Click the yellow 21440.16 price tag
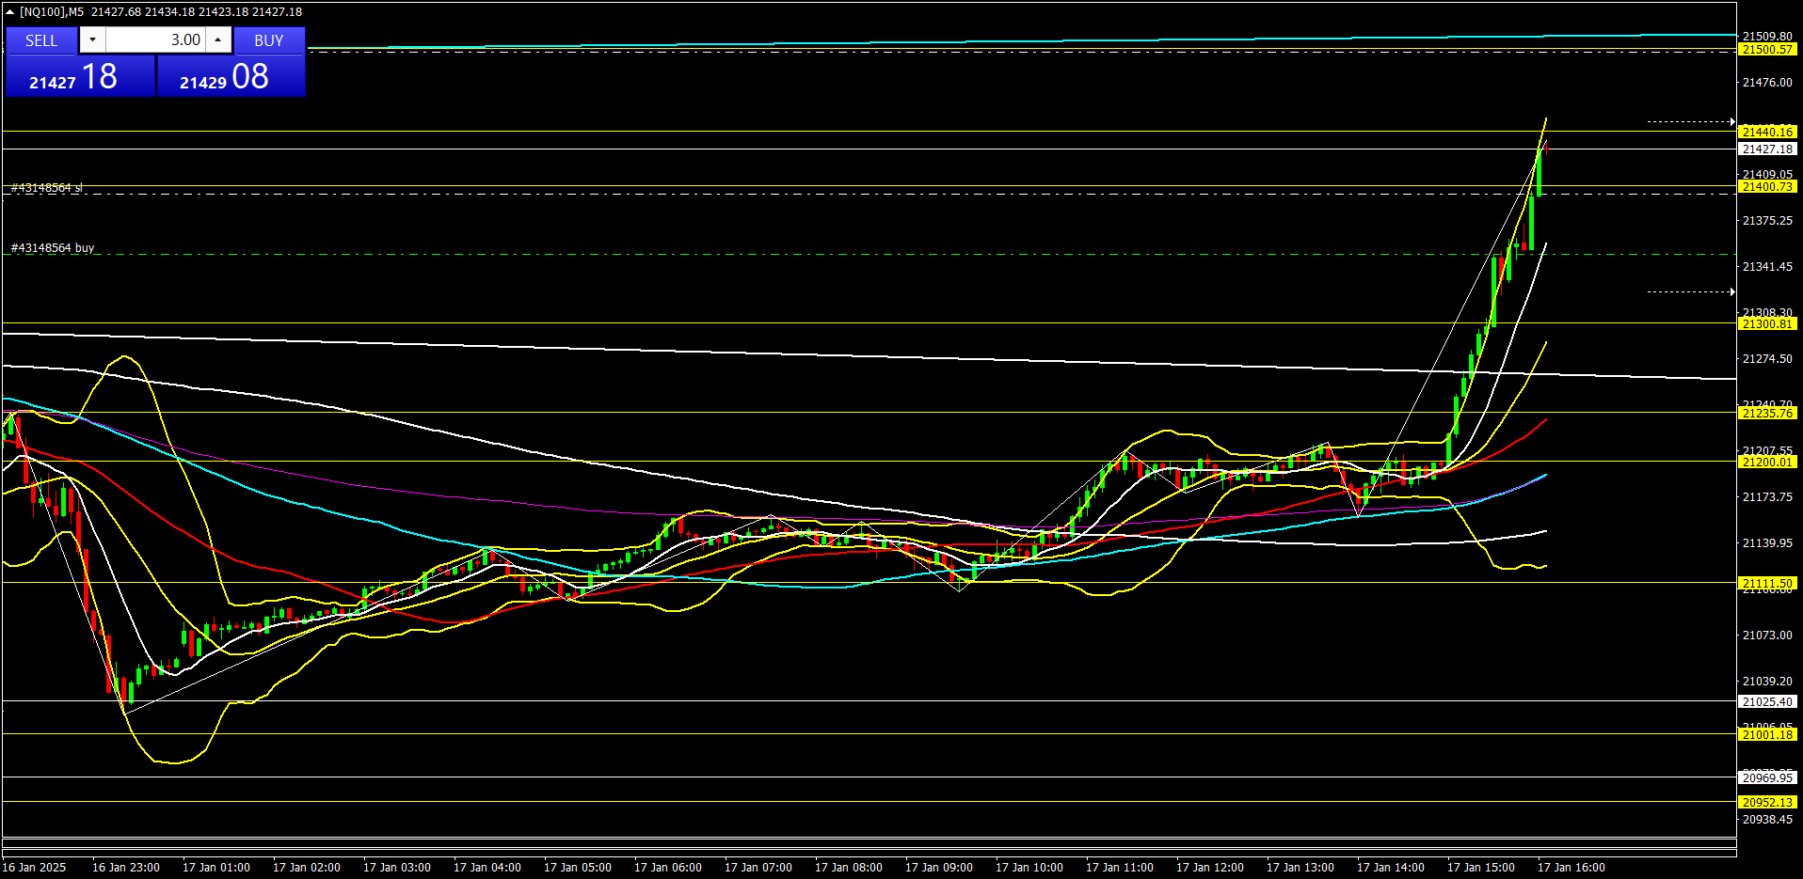This screenshot has height=879, width=1803. tap(1767, 133)
